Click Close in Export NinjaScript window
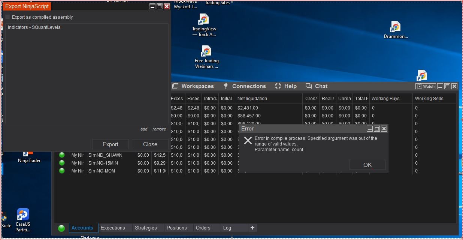 [x=150, y=144]
